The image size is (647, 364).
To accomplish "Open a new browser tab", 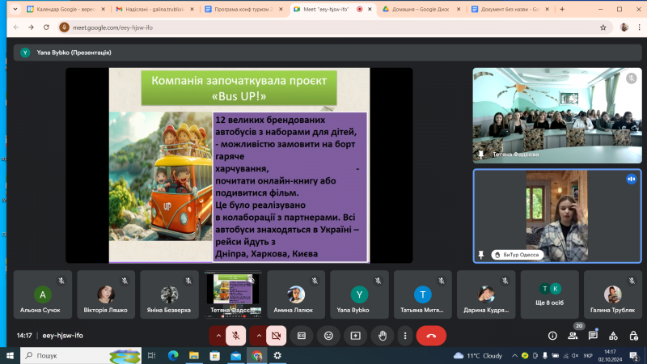I will [x=562, y=9].
